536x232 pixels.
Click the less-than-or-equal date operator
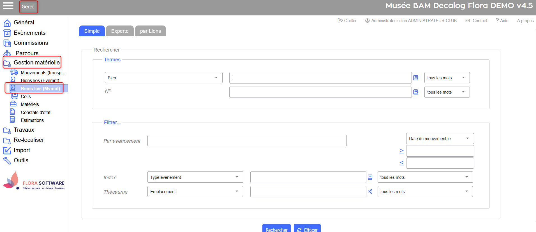(401, 163)
